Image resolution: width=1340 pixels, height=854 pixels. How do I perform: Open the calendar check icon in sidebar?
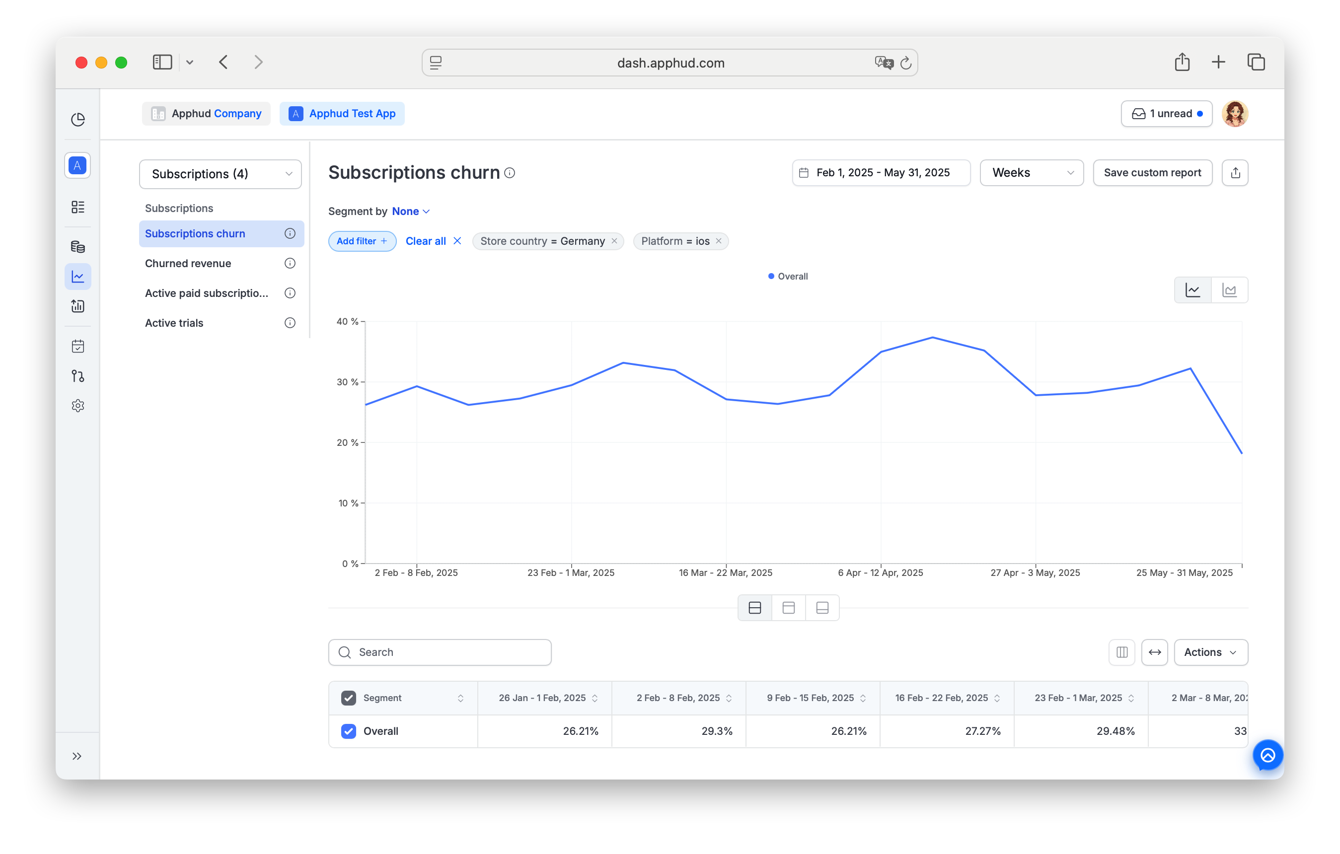(x=78, y=346)
